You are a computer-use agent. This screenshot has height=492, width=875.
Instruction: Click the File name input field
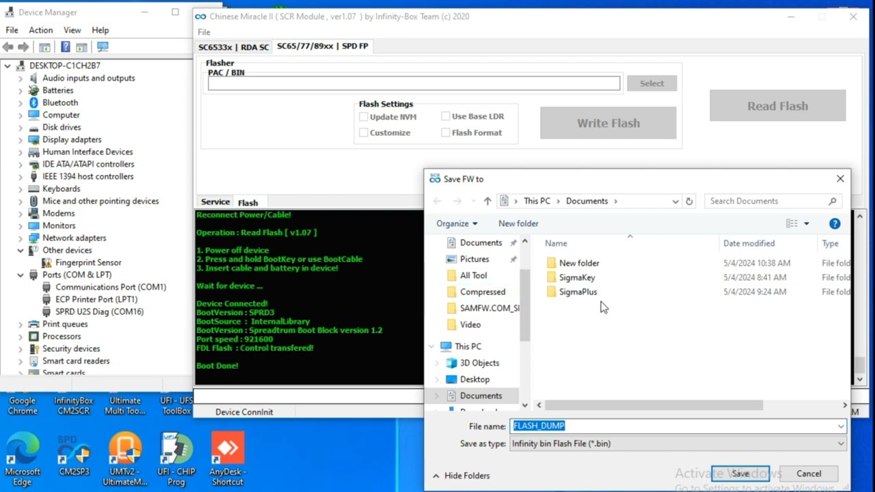pyautogui.click(x=673, y=426)
